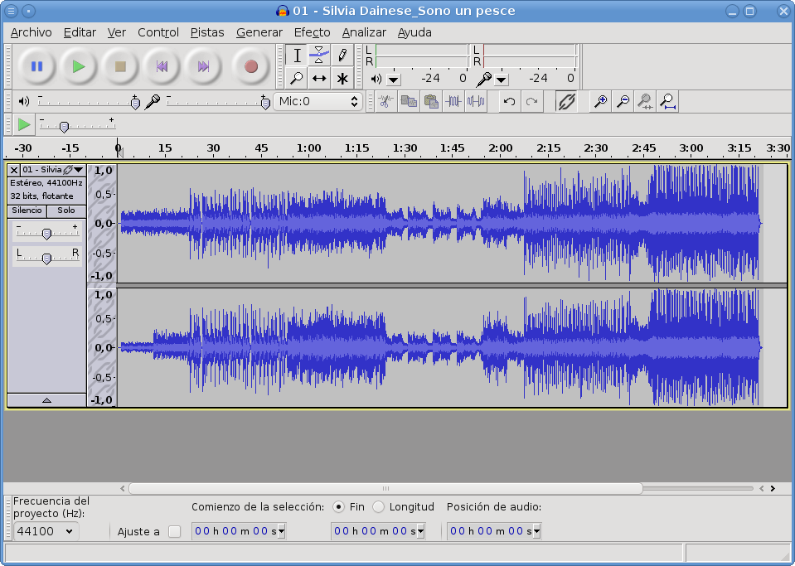Click the Copy icon in edit toolbar
The width and height of the screenshot is (795, 566).
409,101
